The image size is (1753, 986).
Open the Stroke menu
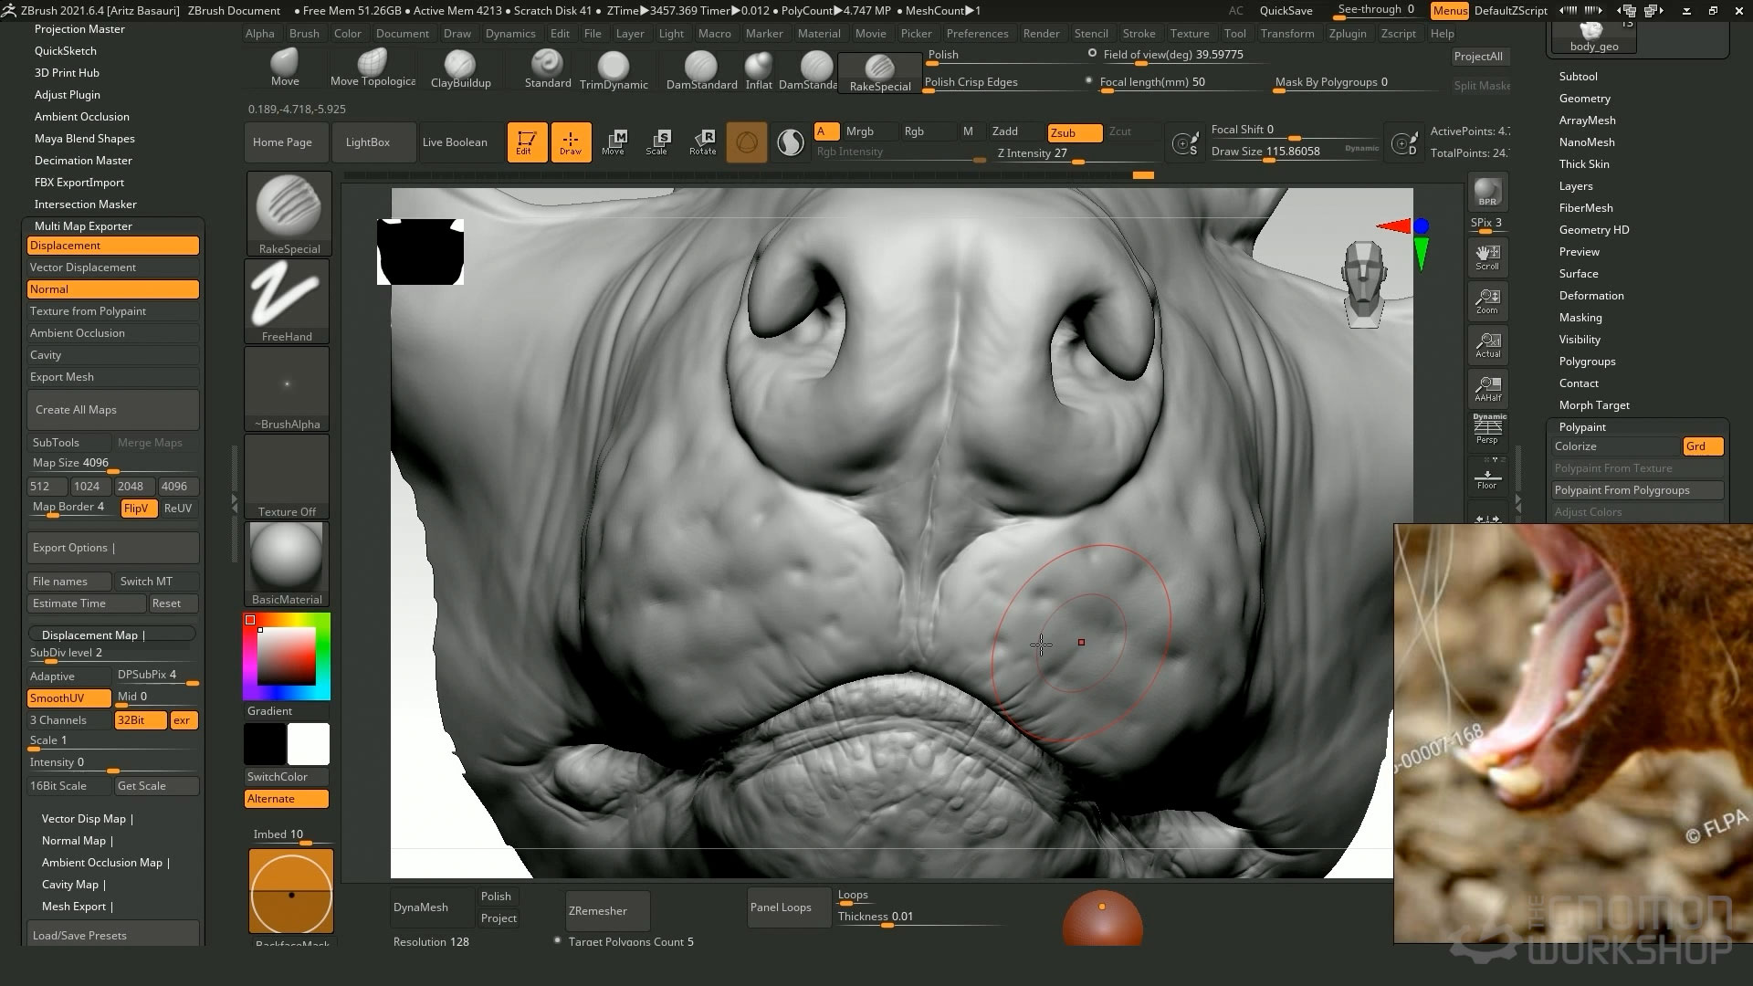tap(1138, 34)
